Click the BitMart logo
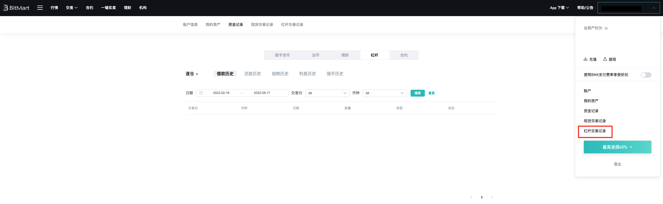Image resolution: width=663 pixels, height=204 pixels. (16, 8)
